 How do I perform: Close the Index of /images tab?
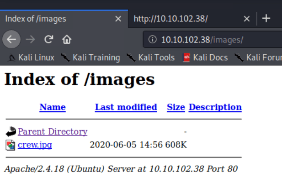[x=118, y=19]
